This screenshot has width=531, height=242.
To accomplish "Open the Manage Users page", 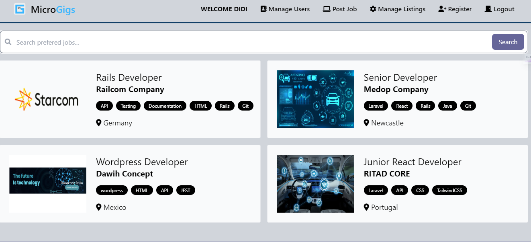I will (285, 9).
